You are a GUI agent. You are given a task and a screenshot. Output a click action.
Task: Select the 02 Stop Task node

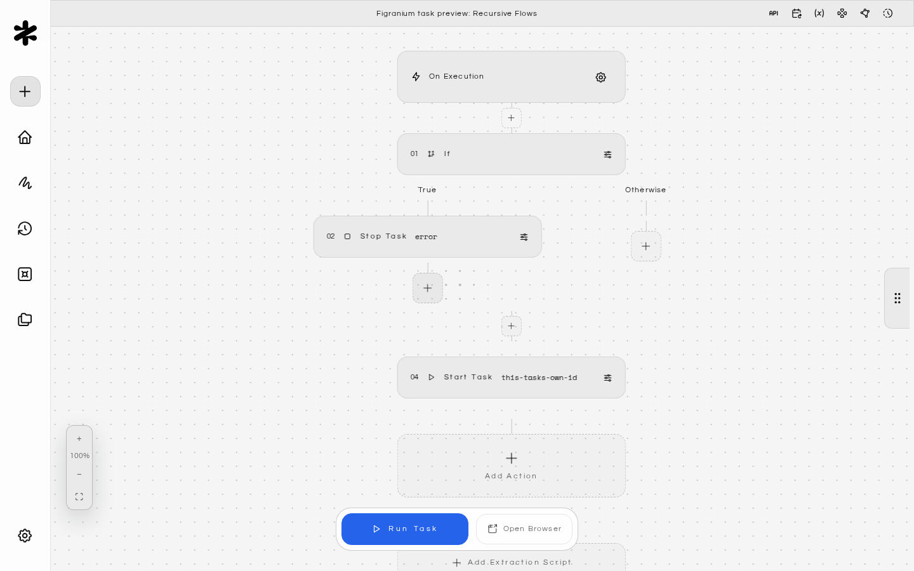[428, 237]
